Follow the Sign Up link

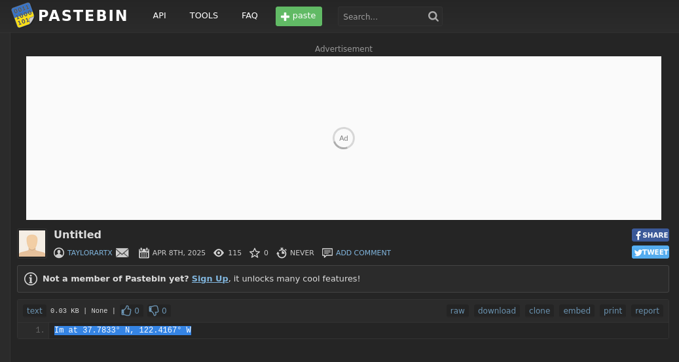[x=210, y=279]
